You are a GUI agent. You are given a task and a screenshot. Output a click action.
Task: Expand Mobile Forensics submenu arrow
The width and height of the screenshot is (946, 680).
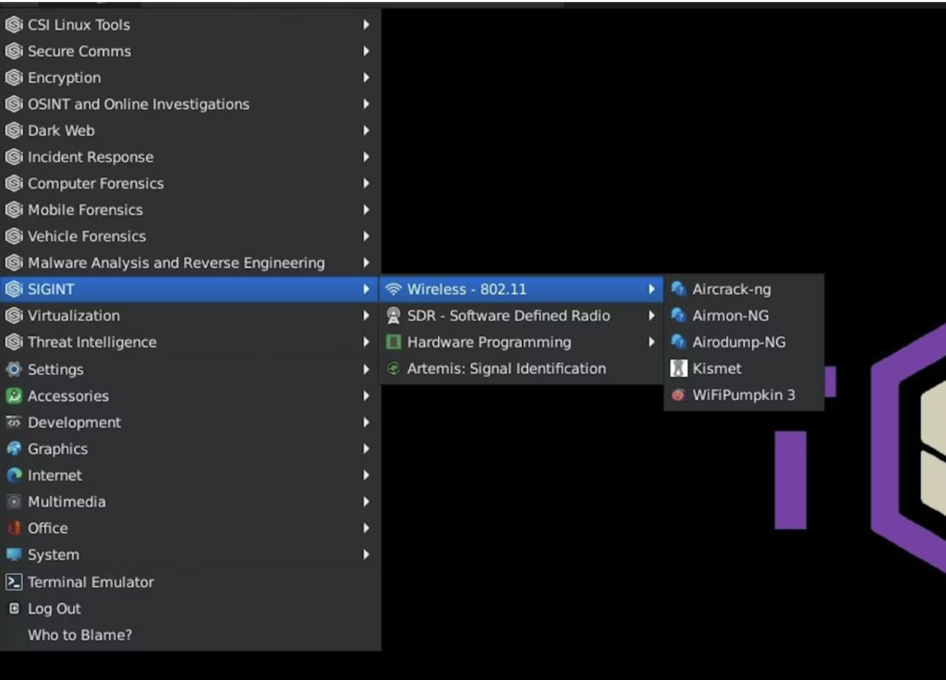(x=366, y=210)
